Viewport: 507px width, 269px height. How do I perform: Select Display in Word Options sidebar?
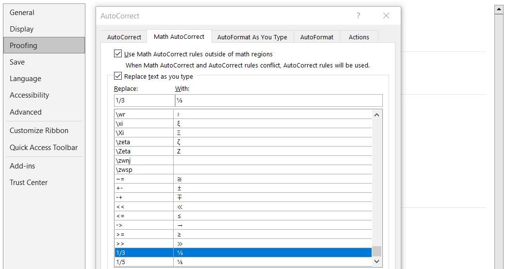[x=44, y=29]
